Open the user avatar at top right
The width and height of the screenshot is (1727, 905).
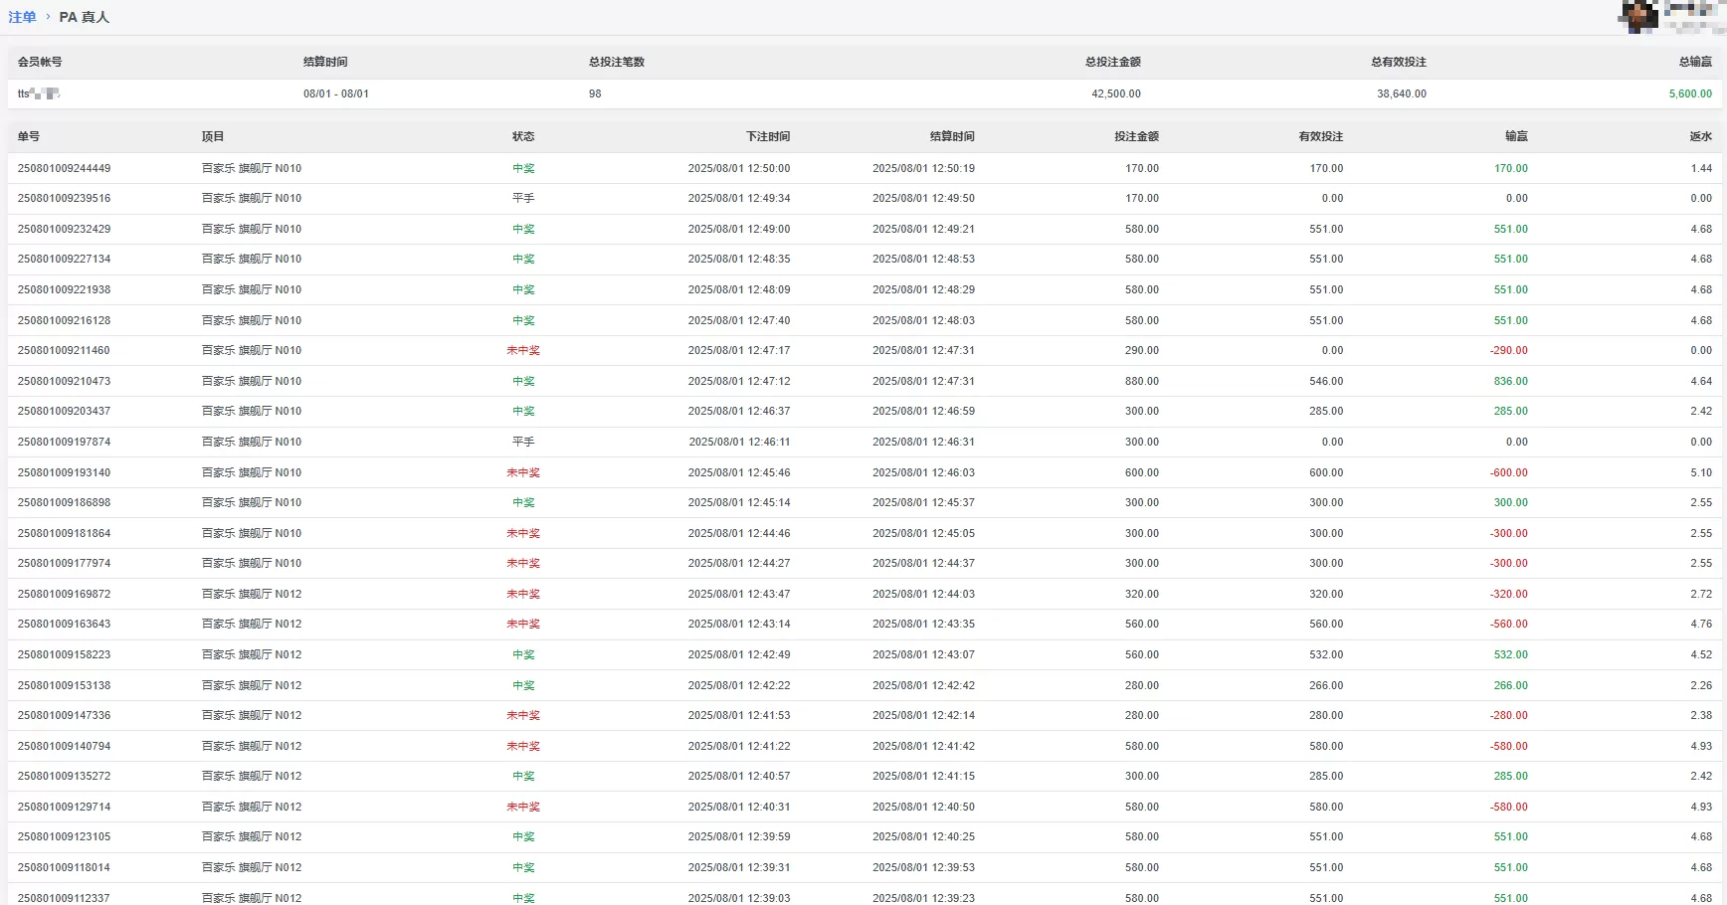[x=1639, y=15]
